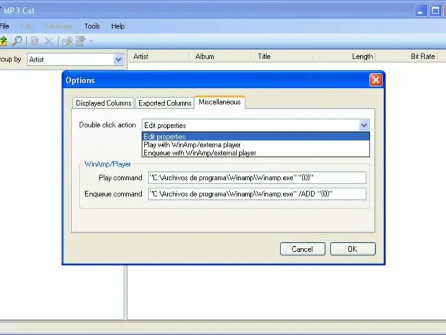Open the Help menu
The image size is (446, 335).
click(x=118, y=26)
